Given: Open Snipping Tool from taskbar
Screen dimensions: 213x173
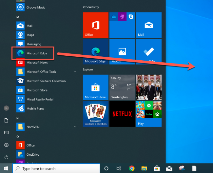Looking at the screenshot, I should pos(182,168).
